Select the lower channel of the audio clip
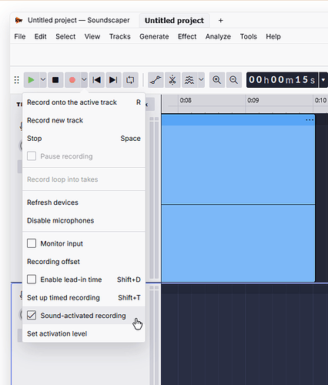 (238, 243)
